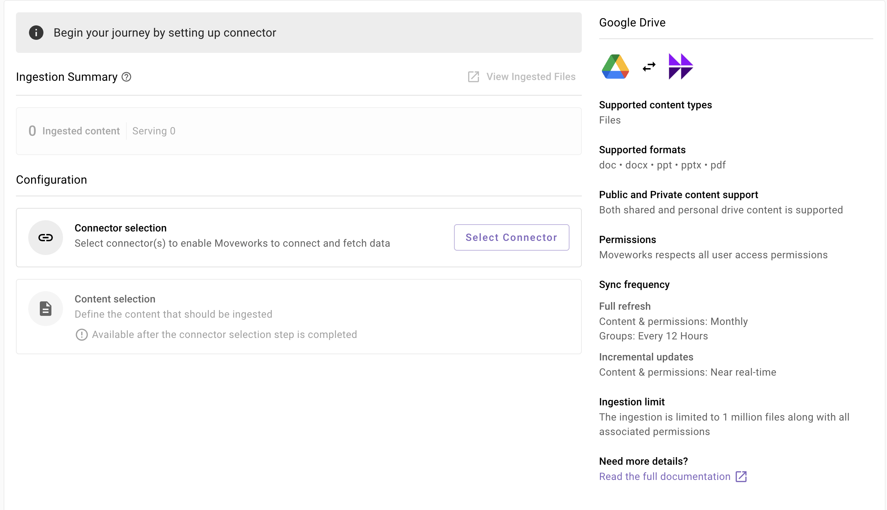Click the Google Drive panel heading
This screenshot has width=887, height=510.
click(x=632, y=22)
